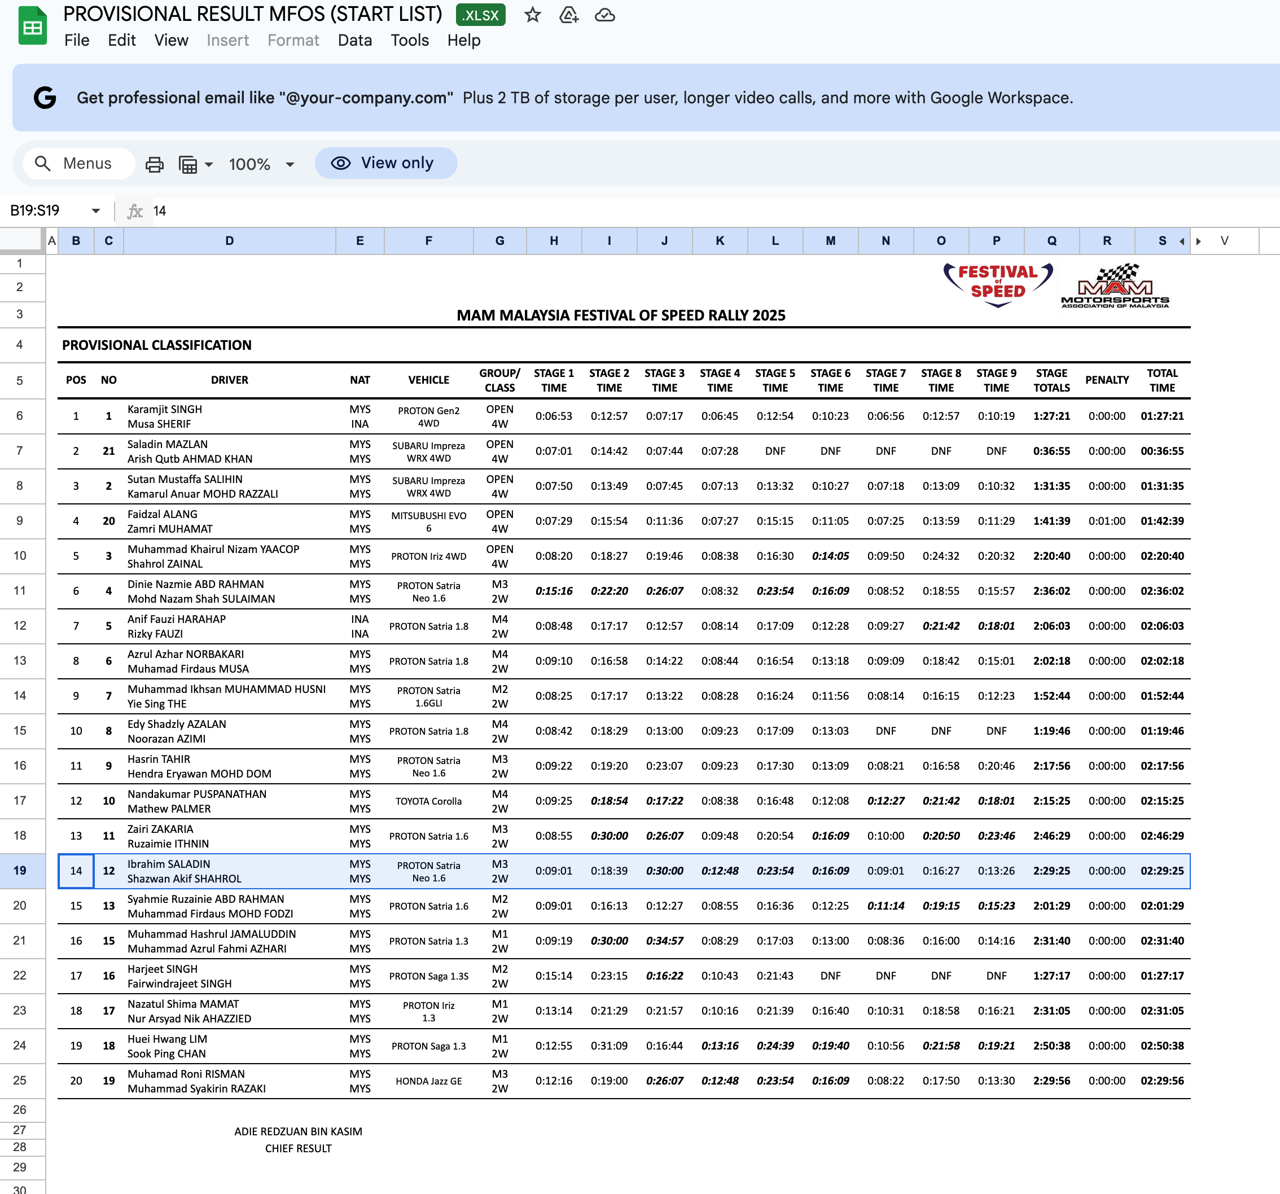
Task: Click the fx function icon
Action: pos(135,210)
